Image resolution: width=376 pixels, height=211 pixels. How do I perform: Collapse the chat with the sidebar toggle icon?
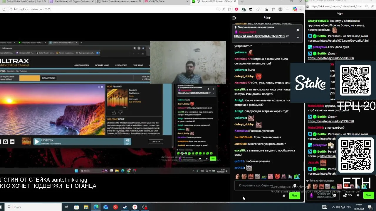[234, 18]
